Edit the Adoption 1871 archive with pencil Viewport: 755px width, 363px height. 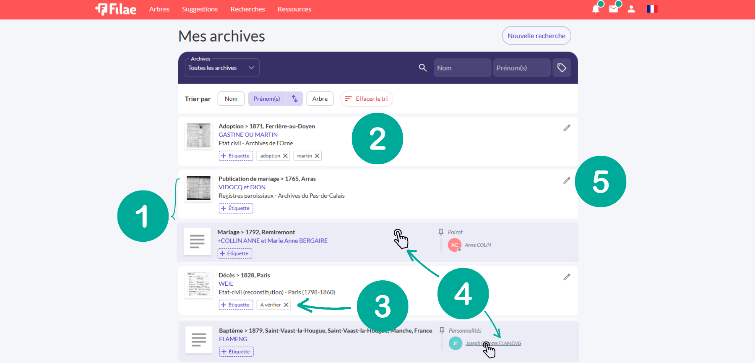pyautogui.click(x=567, y=128)
